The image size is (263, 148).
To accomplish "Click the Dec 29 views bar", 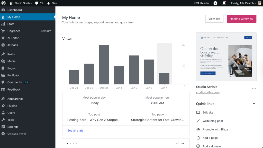I will tap(74, 77).
